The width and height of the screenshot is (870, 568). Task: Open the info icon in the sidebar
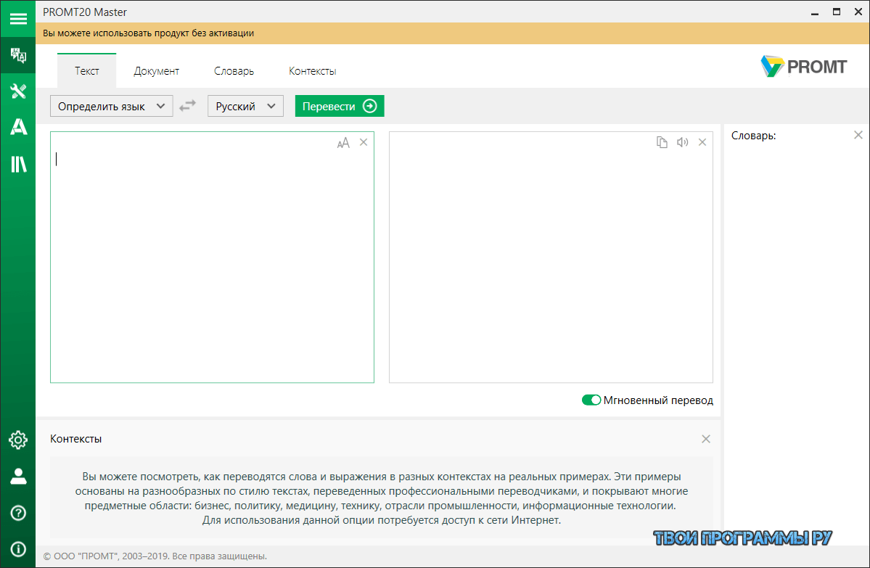pyautogui.click(x=18, y=549)
